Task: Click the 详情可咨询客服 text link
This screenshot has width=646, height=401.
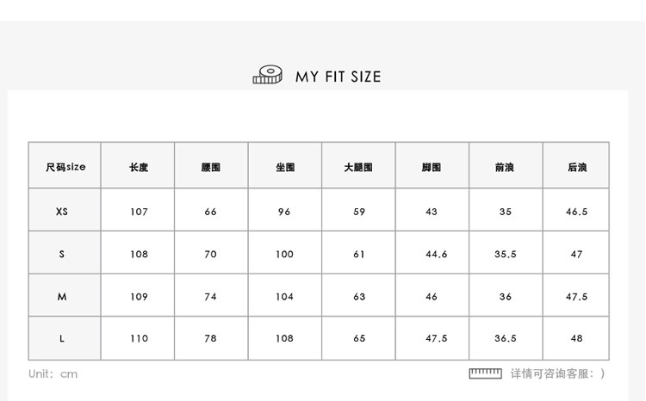Action: coord(557,373)
